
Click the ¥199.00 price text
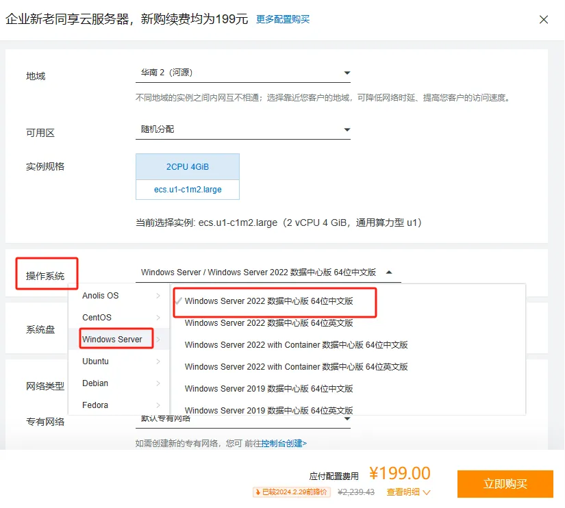(x=400, y=473)
